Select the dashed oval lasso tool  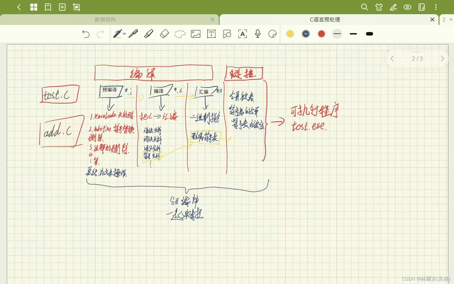point(180,34)
